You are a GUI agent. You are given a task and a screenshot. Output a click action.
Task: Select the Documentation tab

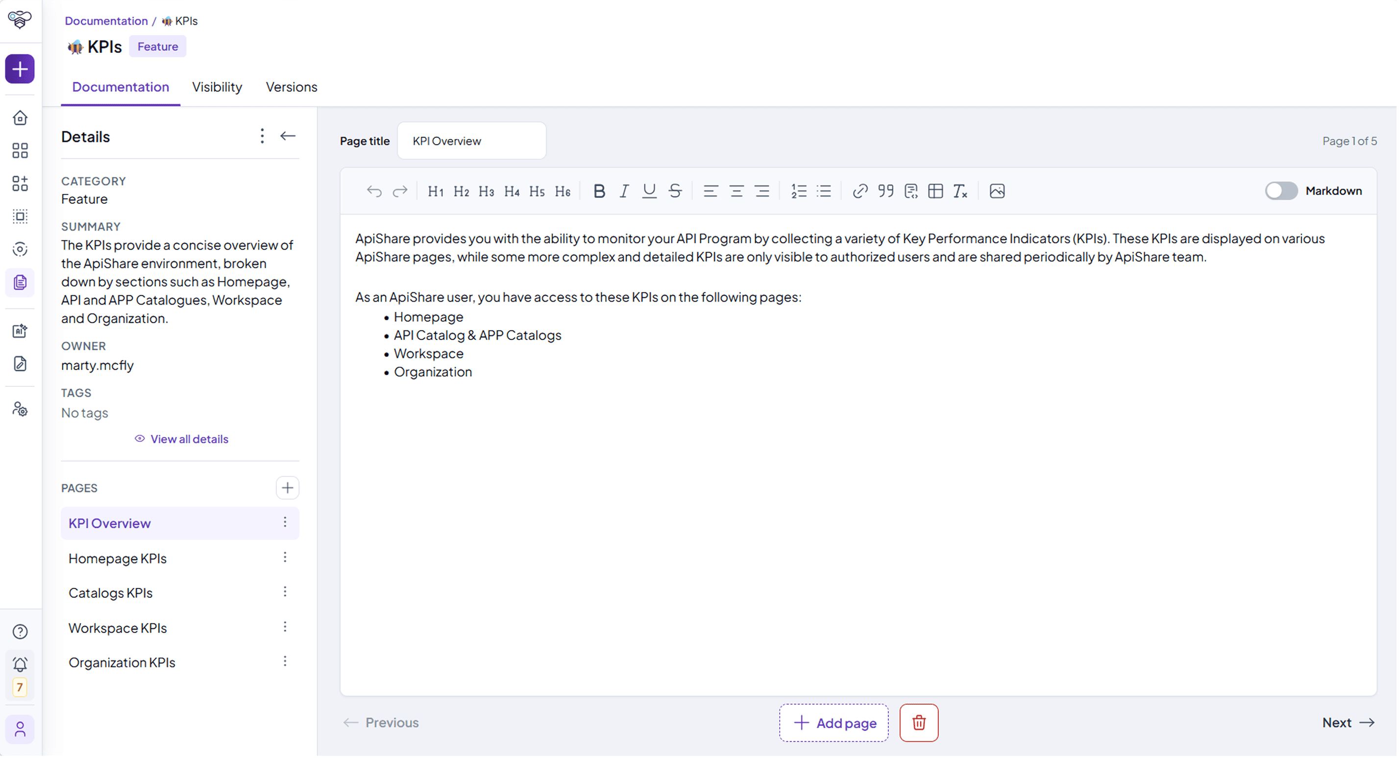click(121, 87)
